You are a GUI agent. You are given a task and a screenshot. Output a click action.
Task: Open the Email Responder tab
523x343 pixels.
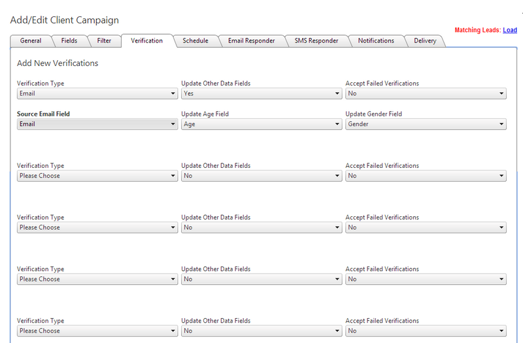click(x=252, y=41)
